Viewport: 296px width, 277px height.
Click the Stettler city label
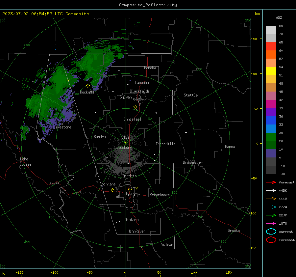(x=192, y=95)
